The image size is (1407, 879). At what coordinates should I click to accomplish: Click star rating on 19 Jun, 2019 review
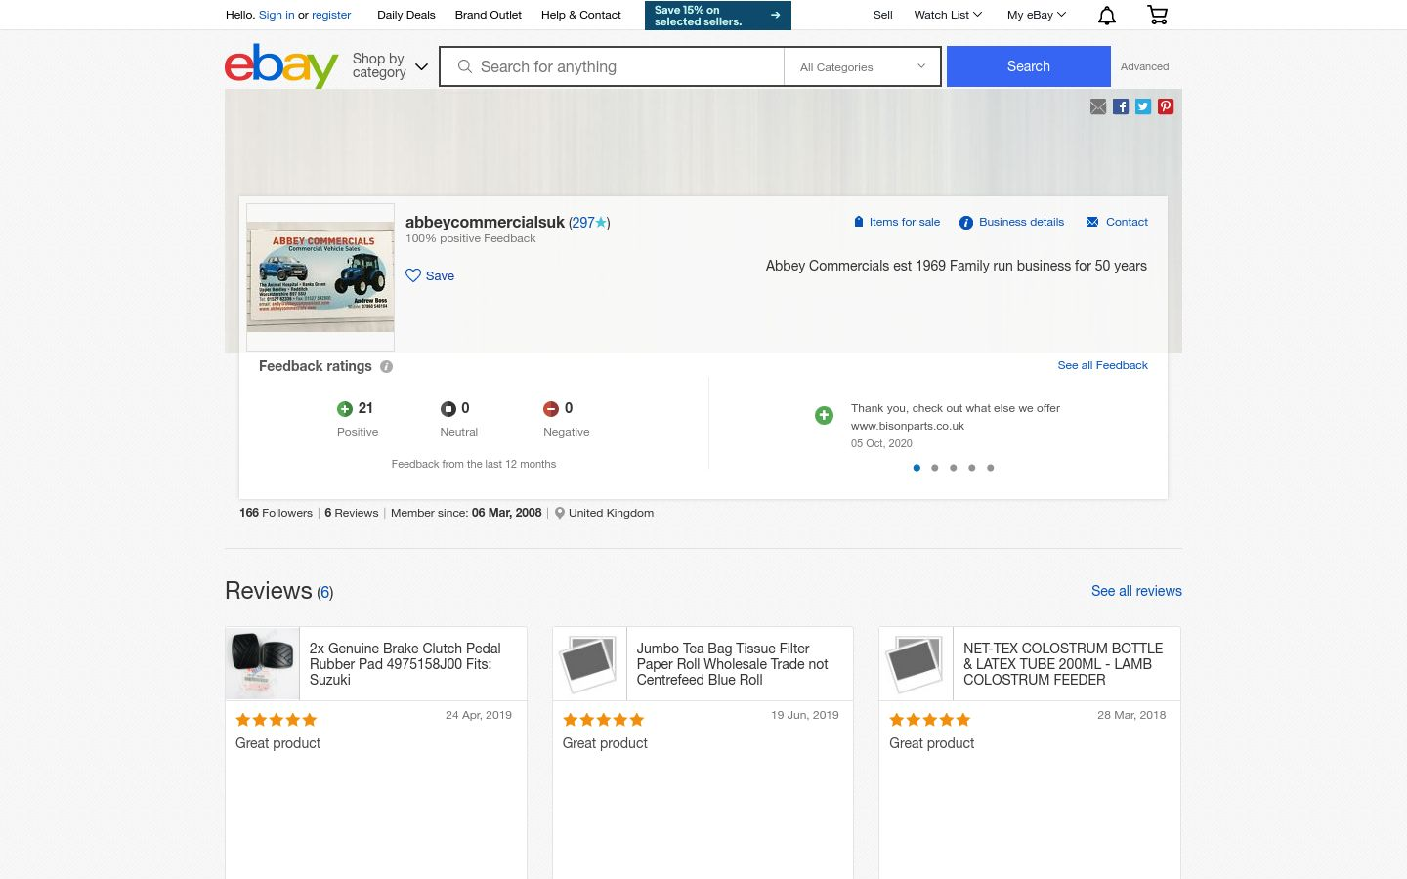pyautogui.click(x=604, y=720)
